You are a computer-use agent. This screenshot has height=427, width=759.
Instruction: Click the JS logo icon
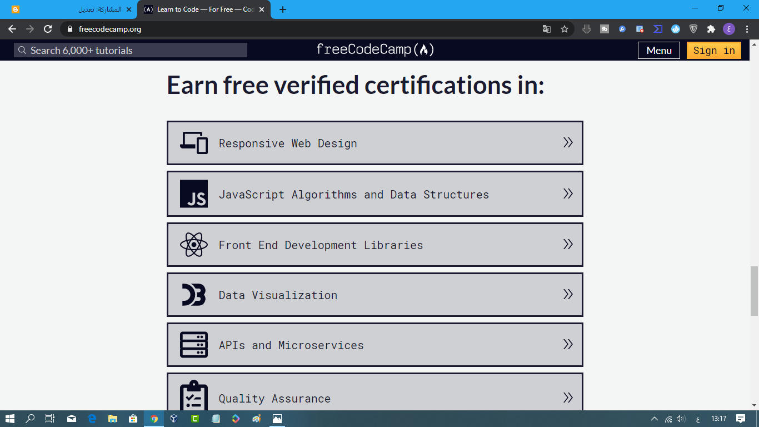tap(194, 193)
